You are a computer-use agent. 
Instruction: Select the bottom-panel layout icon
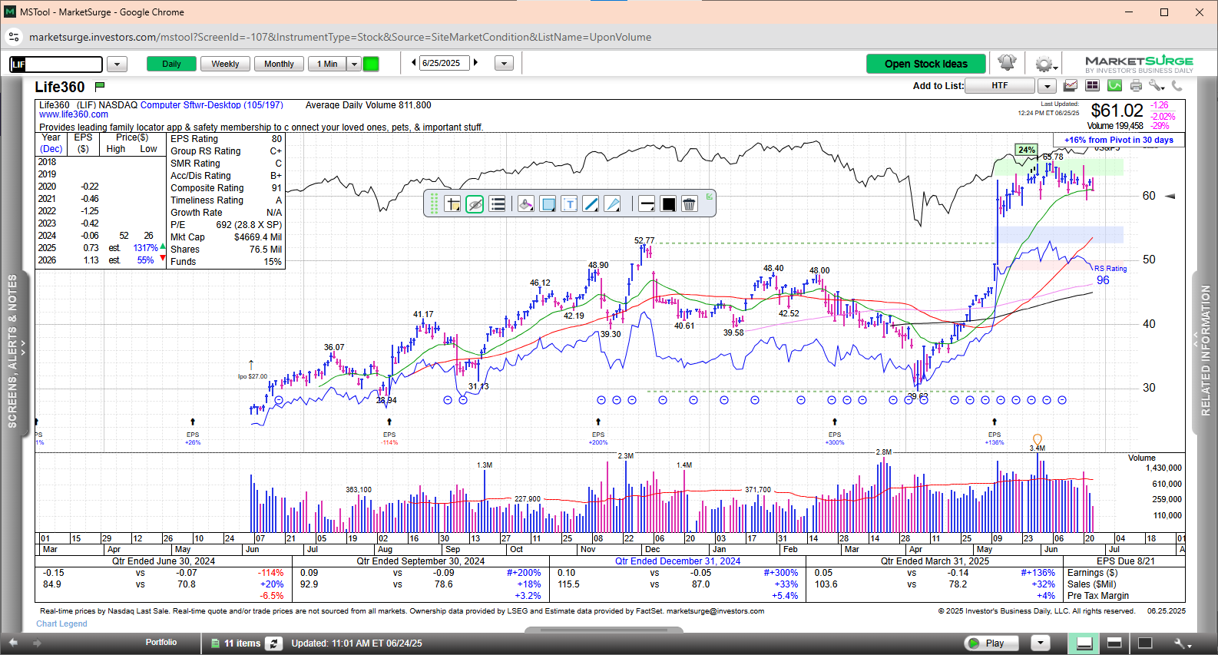click(1084, 643)
